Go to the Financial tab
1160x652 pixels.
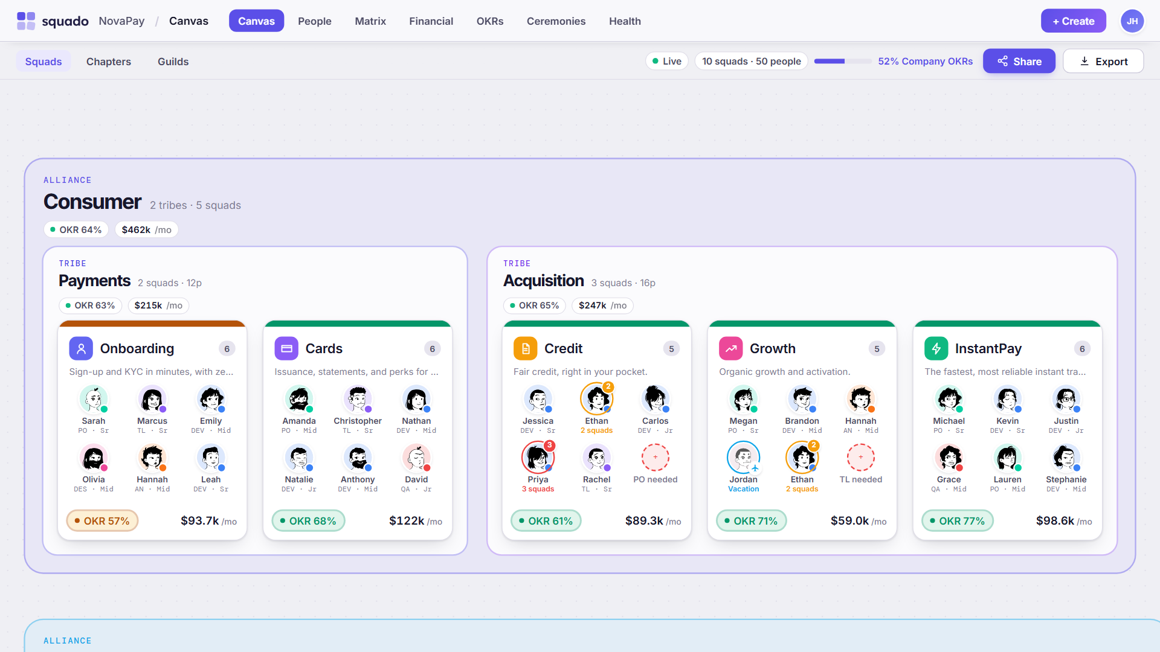431,21
